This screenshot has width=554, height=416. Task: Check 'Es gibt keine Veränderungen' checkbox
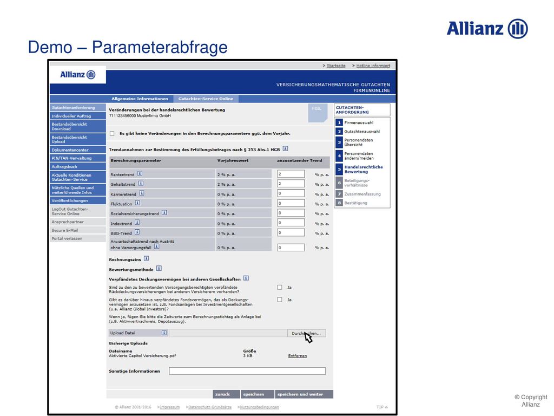tap(112, 134)
